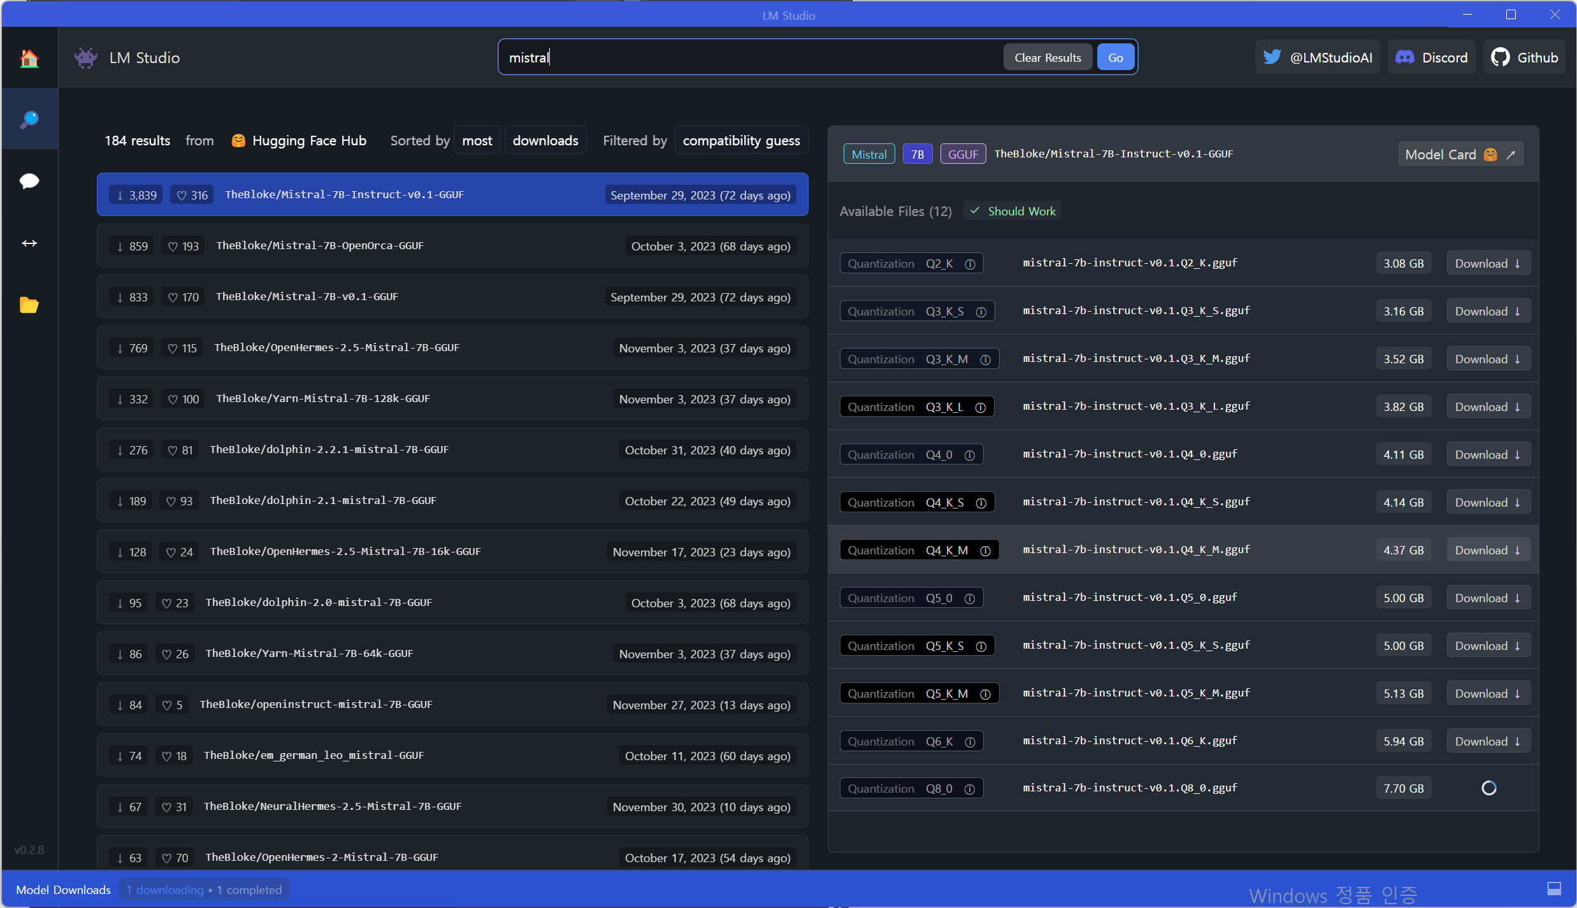The image size is (1577, 908).
Task: Download the Q5_K_S gguf file
Action: pos(1488,645)
